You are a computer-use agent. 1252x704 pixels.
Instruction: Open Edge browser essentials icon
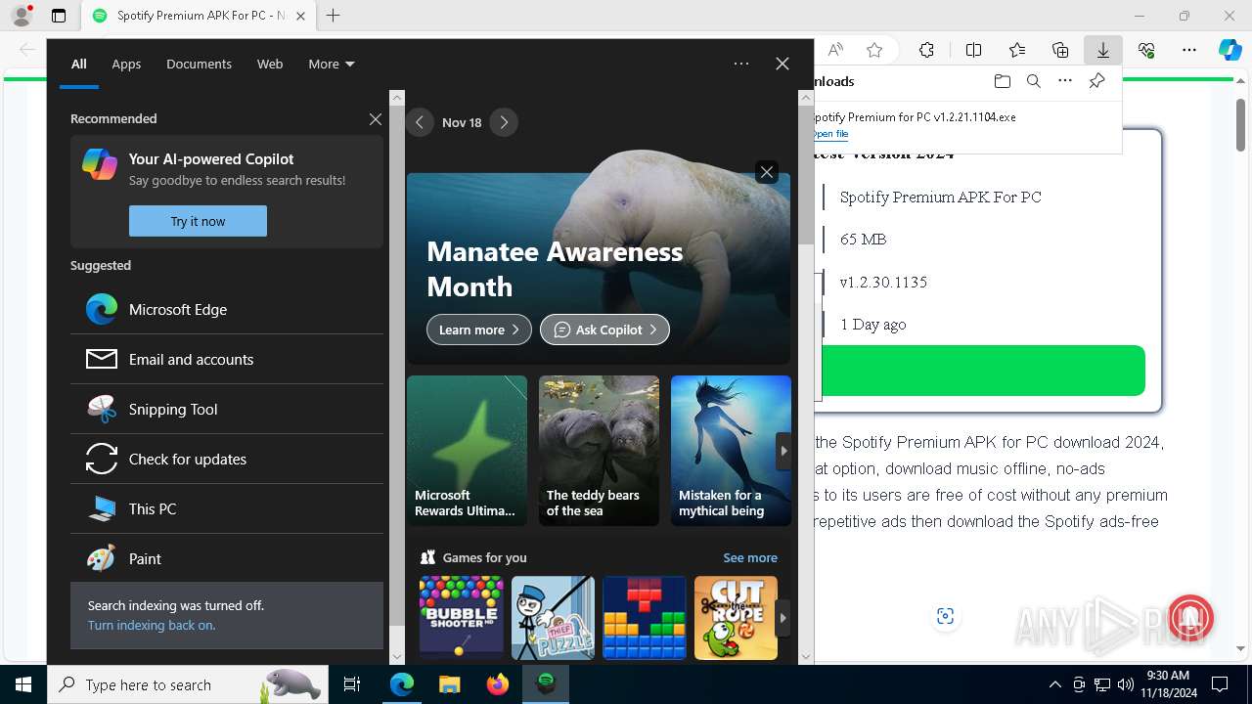point(1146,50)
